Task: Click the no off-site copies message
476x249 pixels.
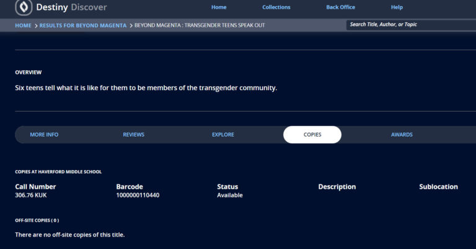Action: 70,235
